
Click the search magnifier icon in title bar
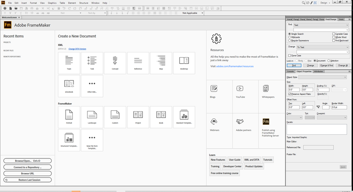coord(303,3)
